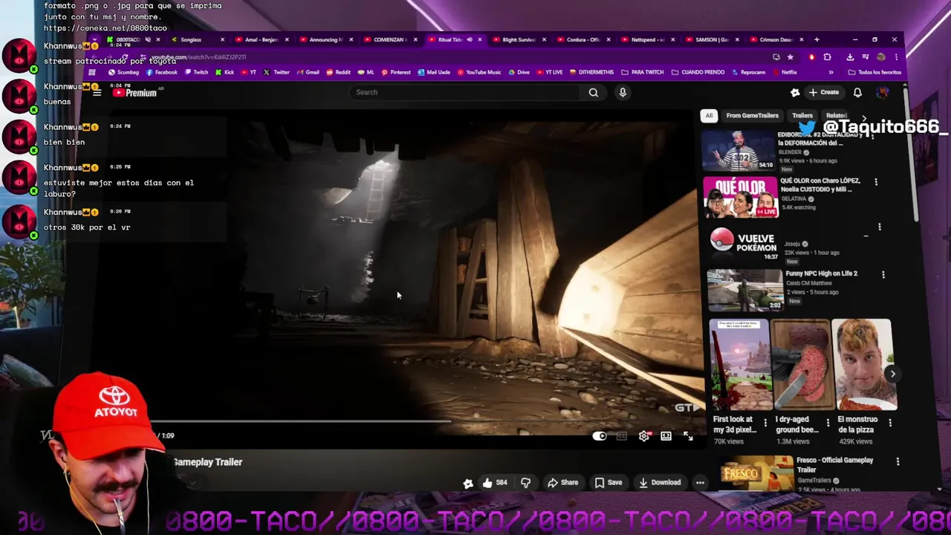The image size is (951, 535).
Task: Open Funny NPC High on Life 2 title
Action: point(821,273)
